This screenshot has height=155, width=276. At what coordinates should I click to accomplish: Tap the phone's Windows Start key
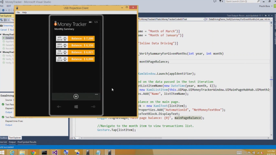(x=76, y=107)
